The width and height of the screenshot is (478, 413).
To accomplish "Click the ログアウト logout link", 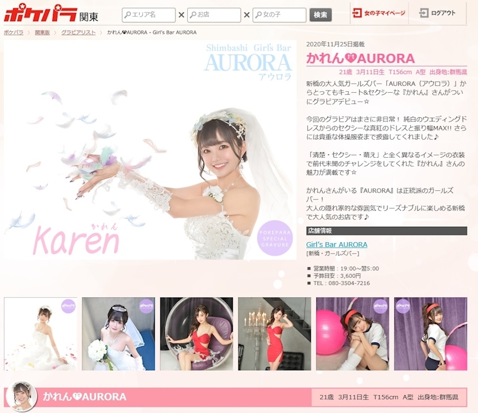I will [437, 13].
